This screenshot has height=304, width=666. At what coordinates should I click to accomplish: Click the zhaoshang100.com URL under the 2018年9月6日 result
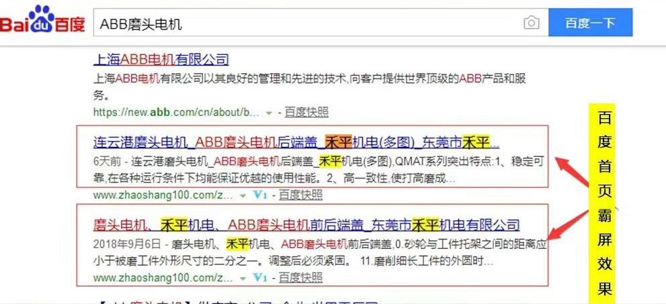pos(163,276)
